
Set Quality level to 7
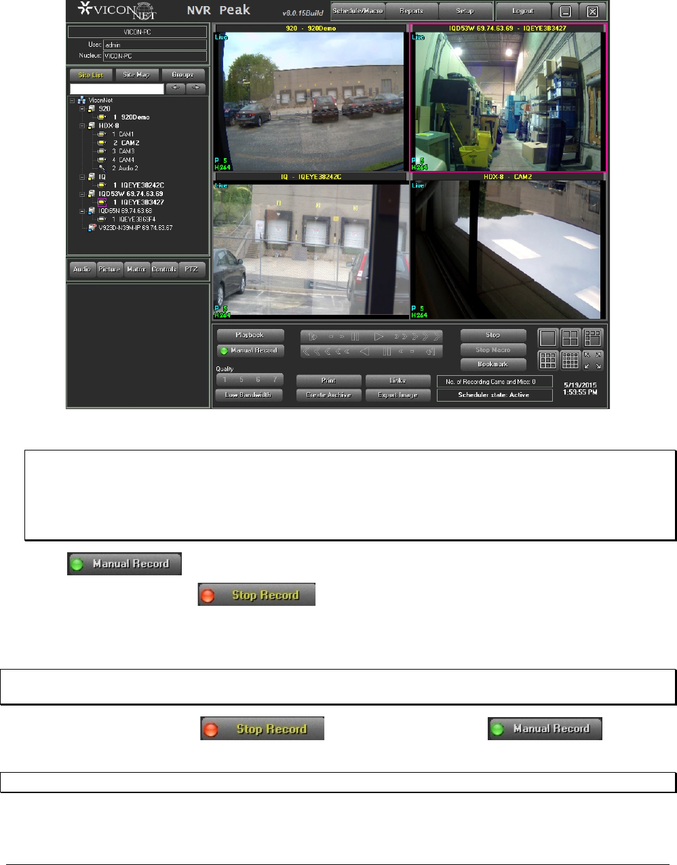tap(275, 380)
